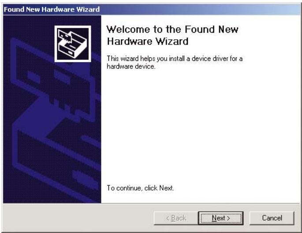Click the dark blue left banner panel
Screen dimensions: 302x233
(x=52, y=109)
